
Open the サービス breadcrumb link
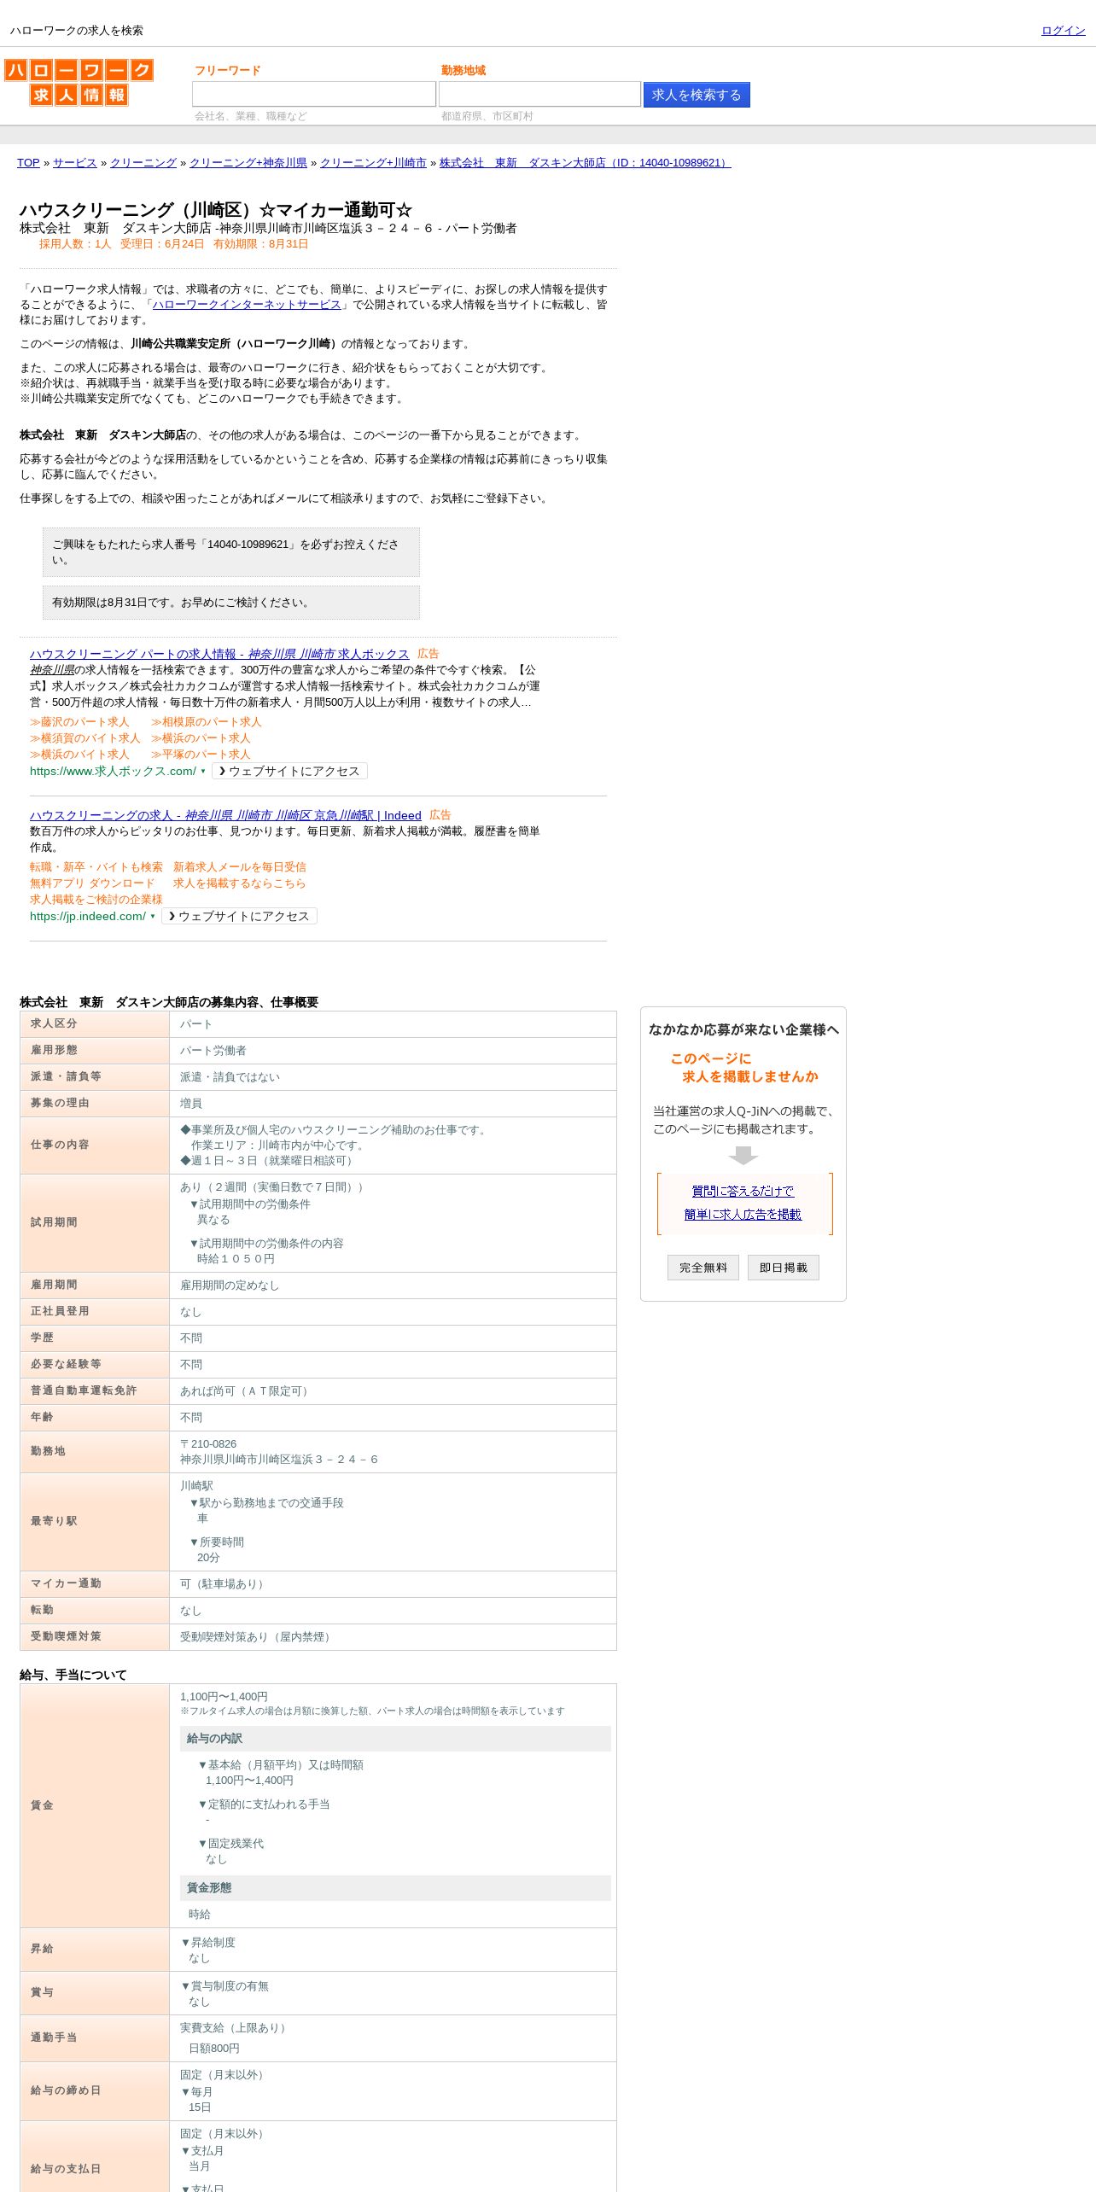(x=75, y=163)
